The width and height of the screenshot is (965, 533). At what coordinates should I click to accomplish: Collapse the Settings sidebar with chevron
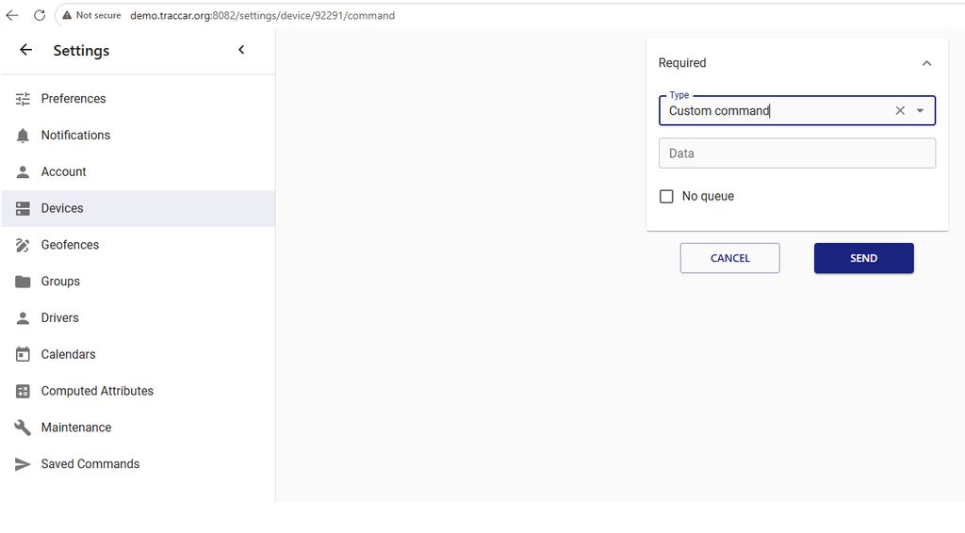point(241,50)
